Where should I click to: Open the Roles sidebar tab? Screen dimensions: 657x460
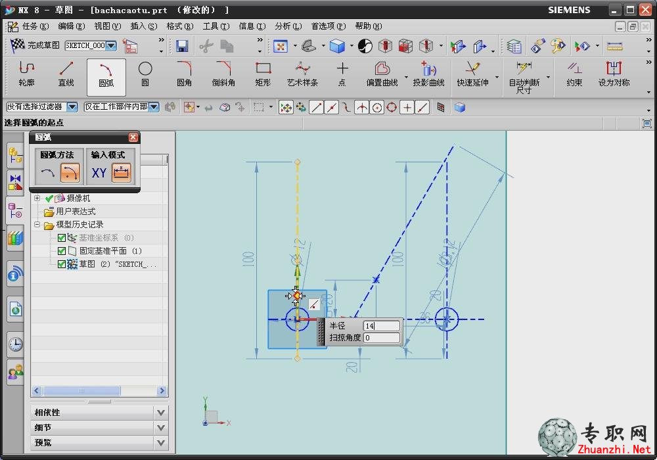(15, 373)
